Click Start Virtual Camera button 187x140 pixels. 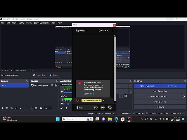(157, 97)
